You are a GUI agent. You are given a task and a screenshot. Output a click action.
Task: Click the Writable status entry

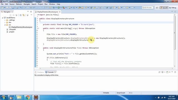(x=106, y=93)
